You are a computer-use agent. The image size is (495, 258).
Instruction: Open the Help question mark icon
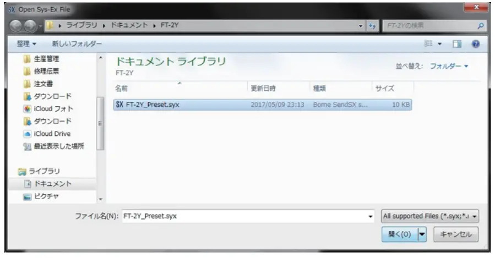[475, 44]
